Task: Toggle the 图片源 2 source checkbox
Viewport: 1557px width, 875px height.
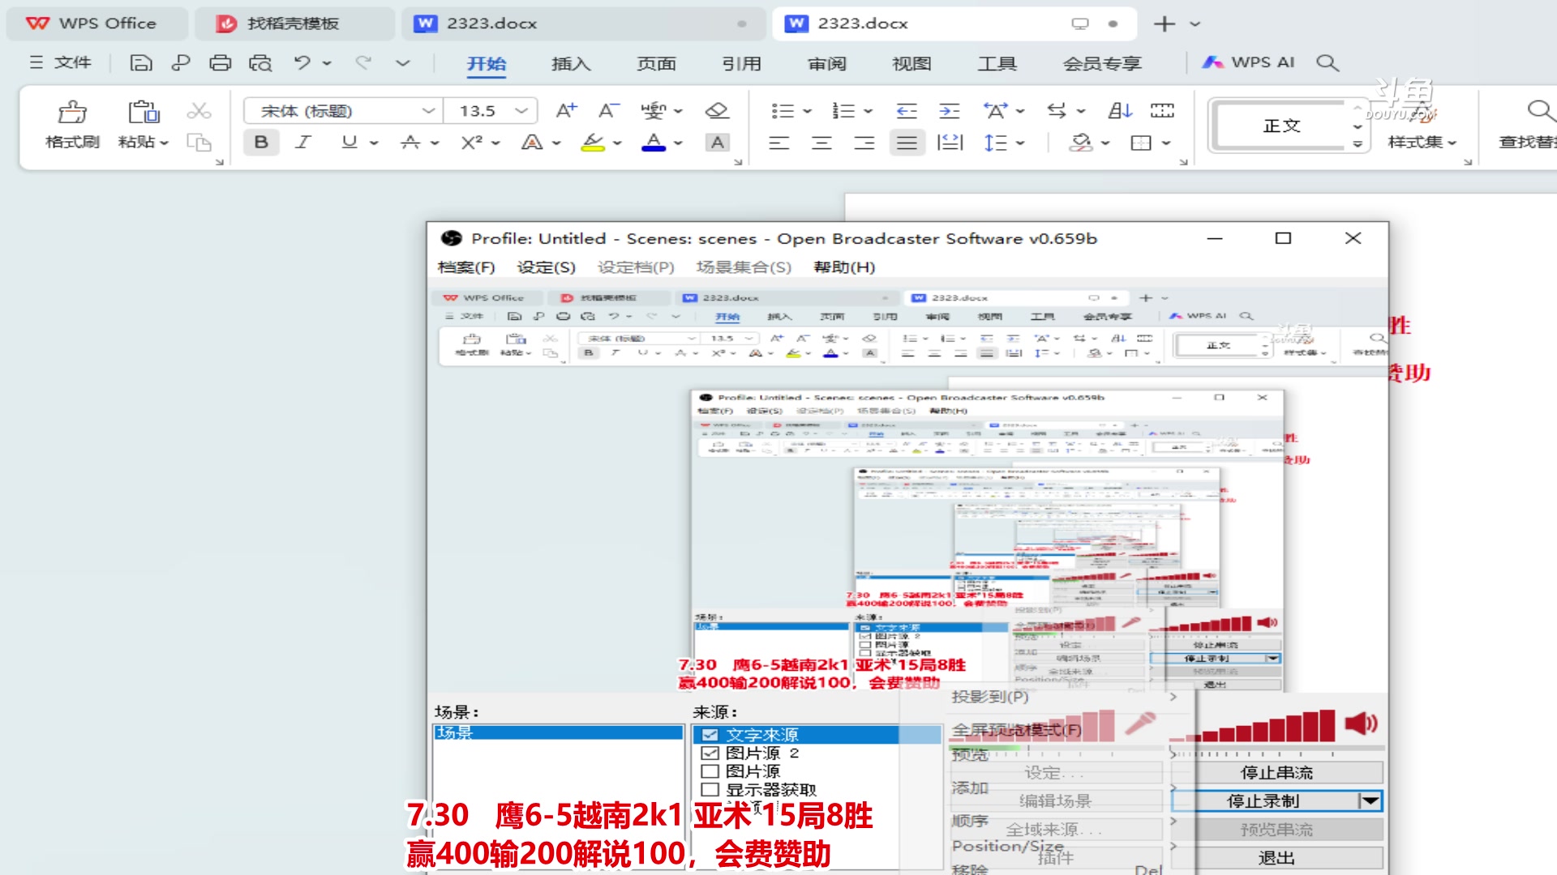Action: click(710, 753)
